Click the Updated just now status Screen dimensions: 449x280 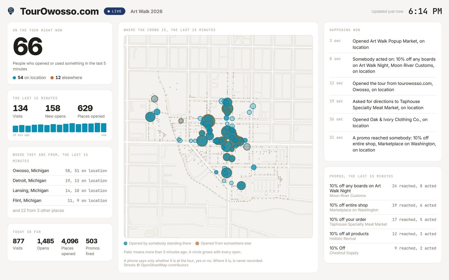387,11
